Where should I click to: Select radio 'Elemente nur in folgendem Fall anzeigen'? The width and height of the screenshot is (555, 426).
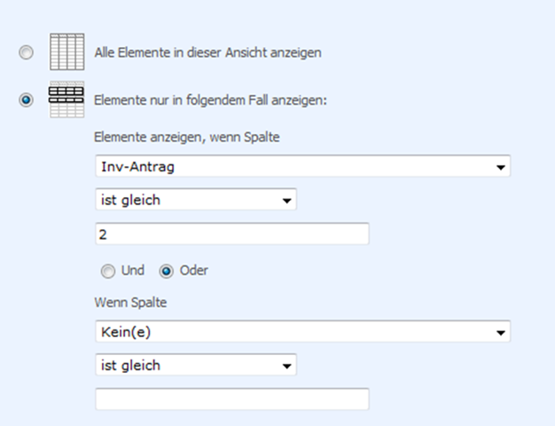tap(27, 100)
